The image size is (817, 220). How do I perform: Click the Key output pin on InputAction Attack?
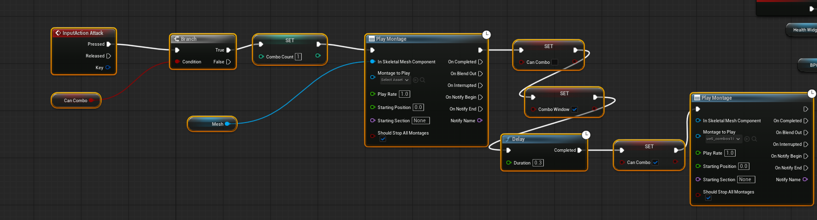[x=108, y=68]
